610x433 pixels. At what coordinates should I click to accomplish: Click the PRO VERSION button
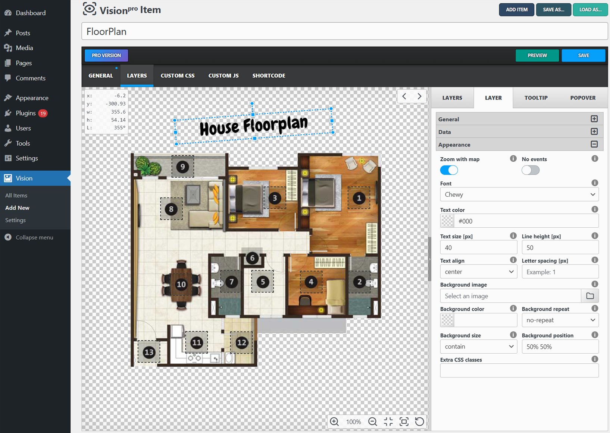click(x=106, y=55)
